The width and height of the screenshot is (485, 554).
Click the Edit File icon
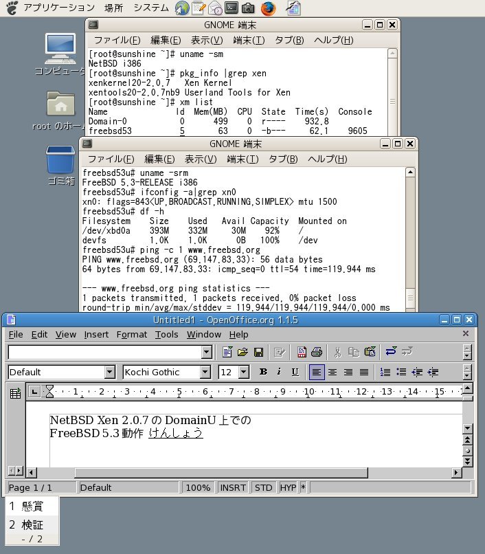[x=280, y=352]
